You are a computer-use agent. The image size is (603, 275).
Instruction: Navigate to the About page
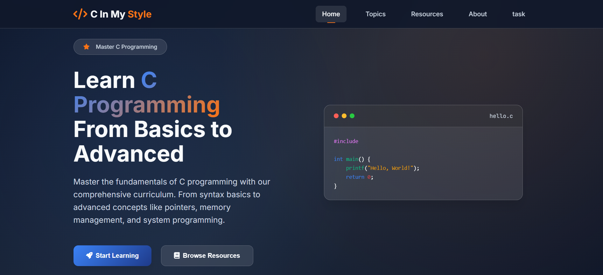click(478, 14)
